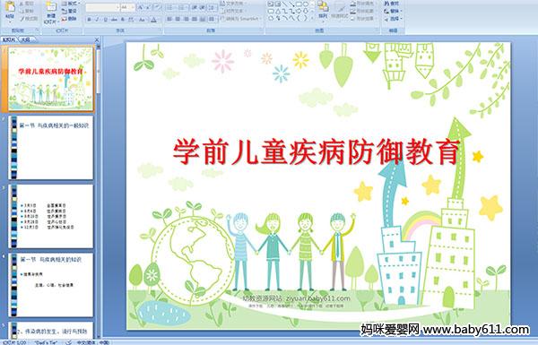Click the Find icon in the editing group
This screenshot has height=345, width=538.
[392, 4]
